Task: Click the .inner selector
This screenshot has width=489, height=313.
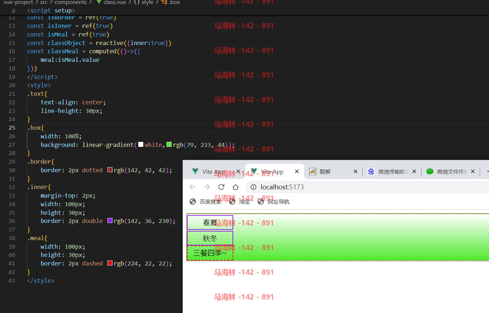Action: coord(37,187)
